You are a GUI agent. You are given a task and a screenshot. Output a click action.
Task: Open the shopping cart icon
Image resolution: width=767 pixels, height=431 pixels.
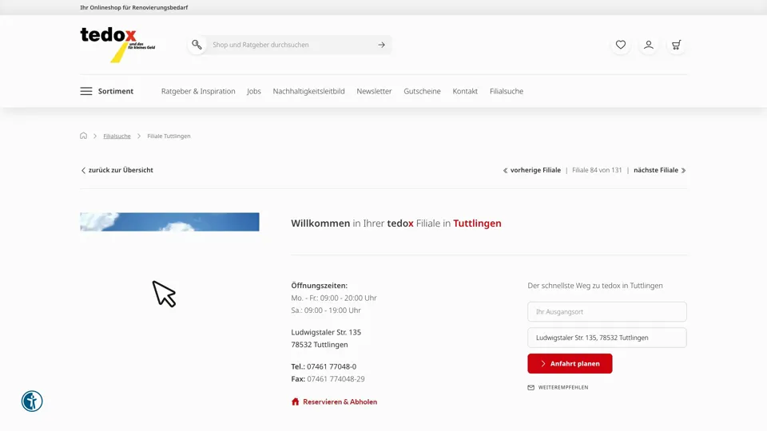tap(677, 45)
